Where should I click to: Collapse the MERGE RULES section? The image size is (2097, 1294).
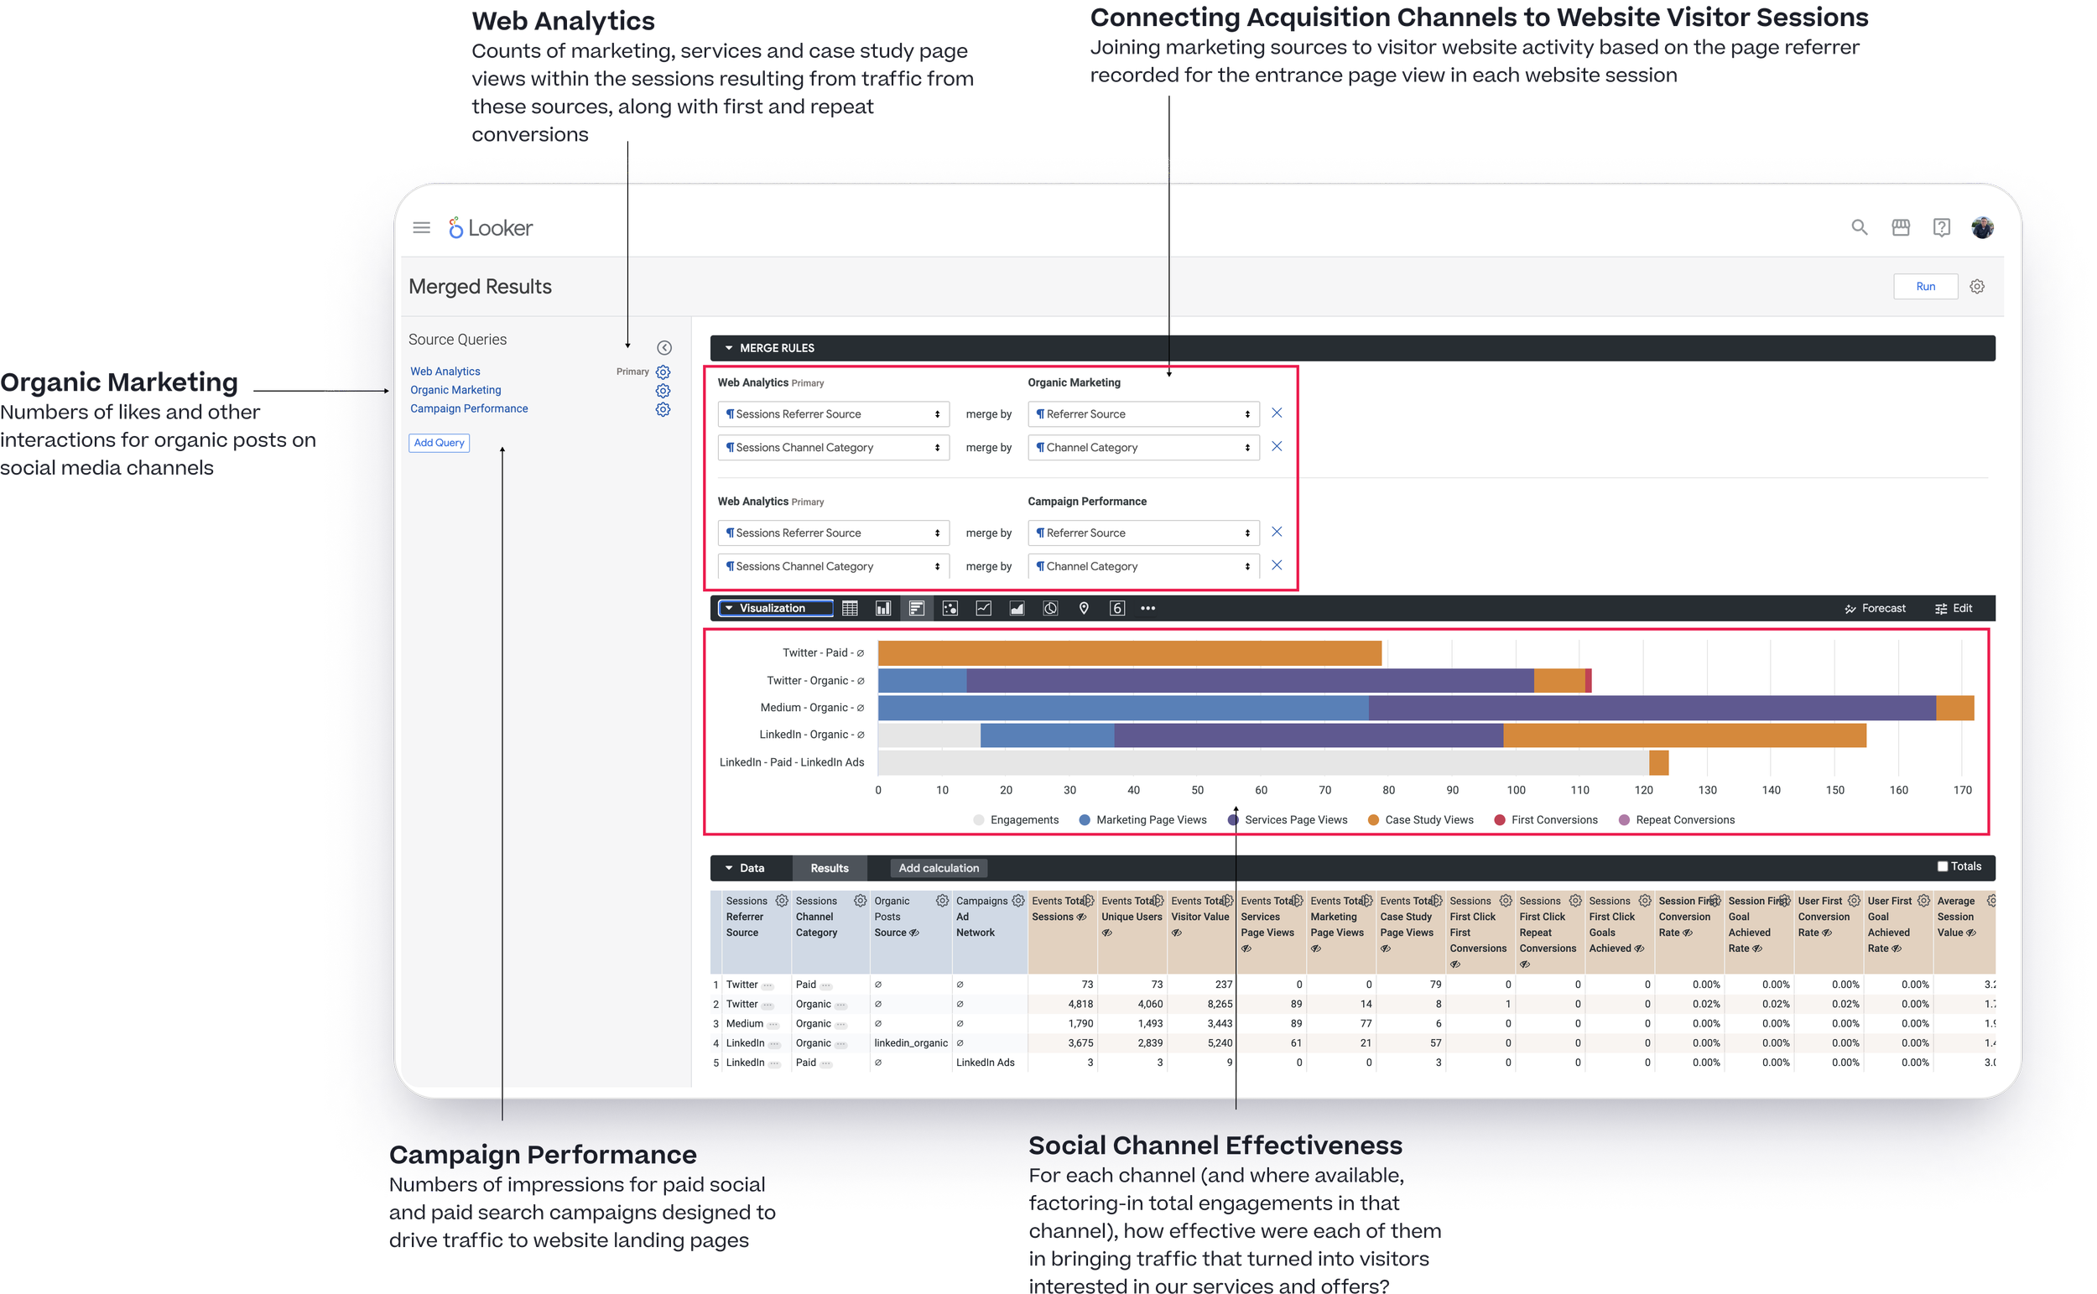click(729, 348)
